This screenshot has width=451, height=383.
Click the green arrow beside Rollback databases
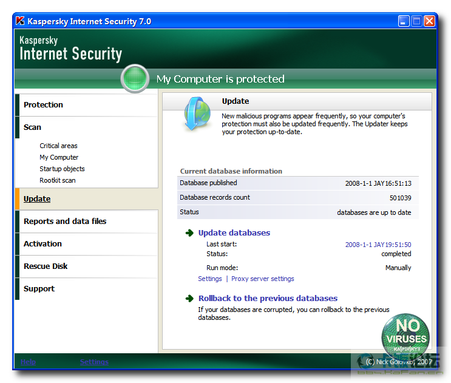pyautogui.click(x=189, y=299)
